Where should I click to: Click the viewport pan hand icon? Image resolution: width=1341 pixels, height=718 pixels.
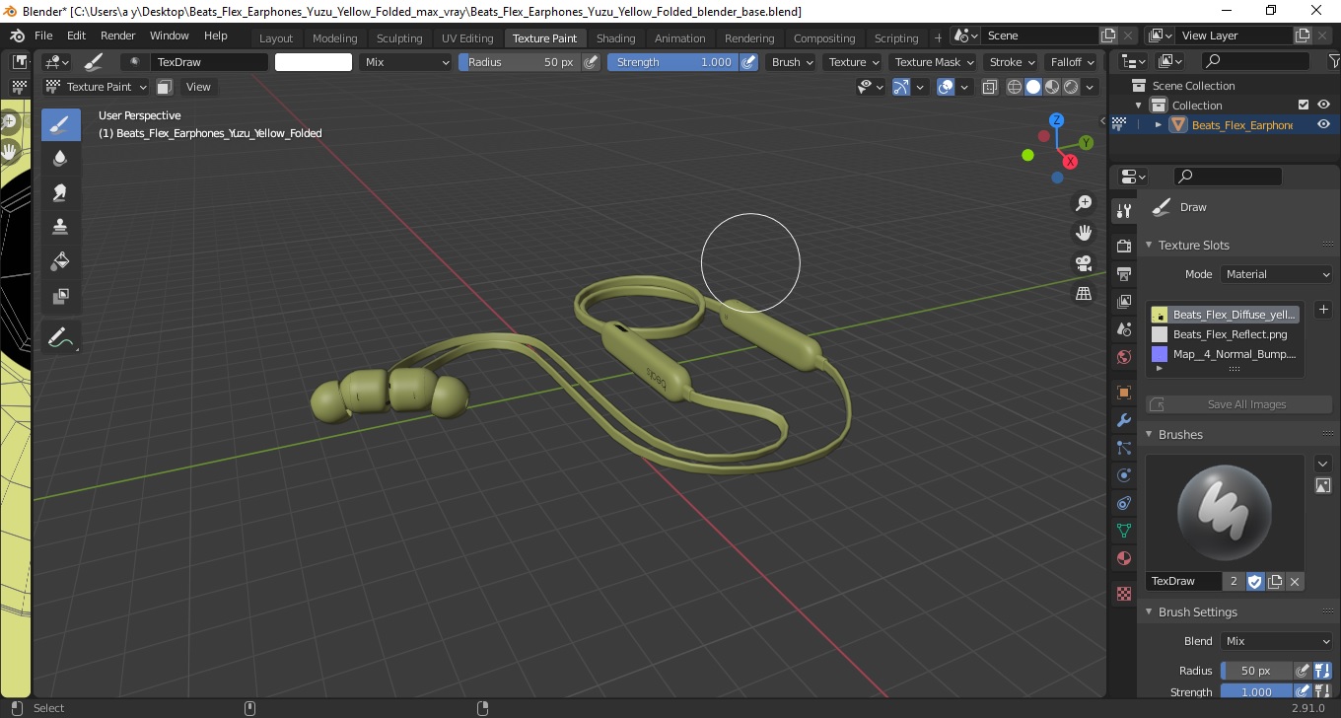[x=1084, y=233]
